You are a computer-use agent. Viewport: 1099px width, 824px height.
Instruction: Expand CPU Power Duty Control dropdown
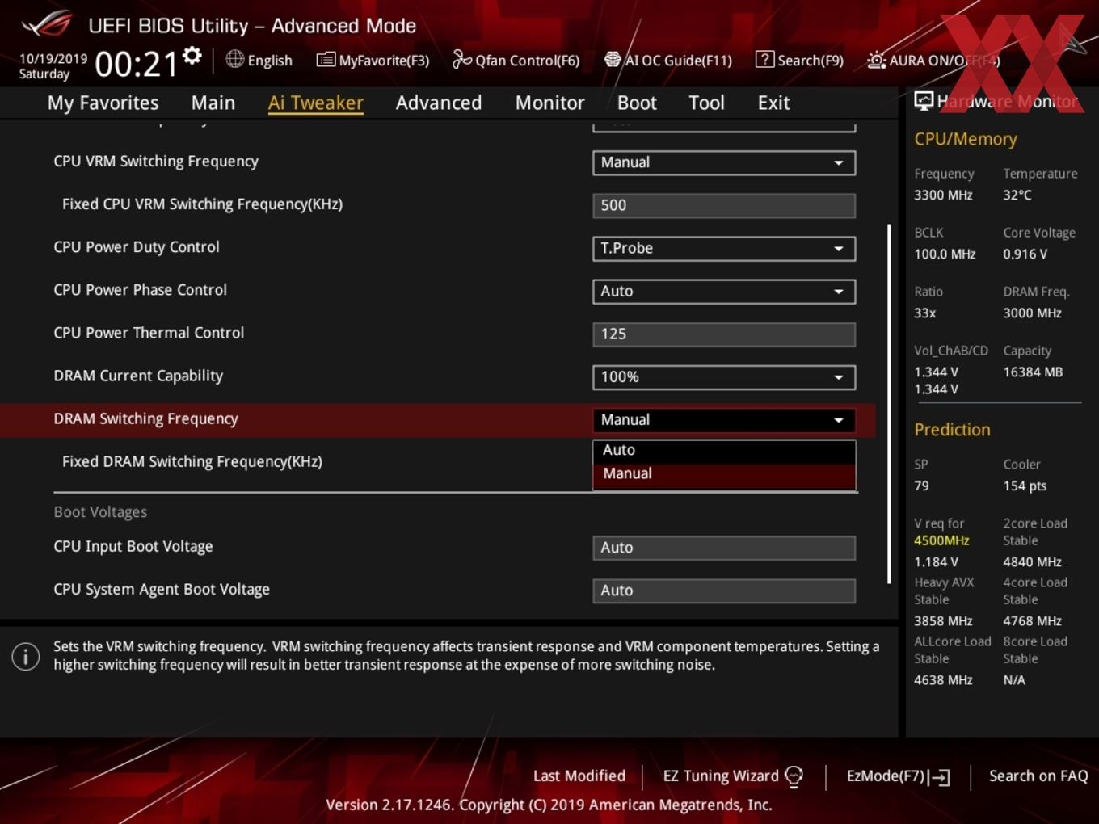click(724, 248)
